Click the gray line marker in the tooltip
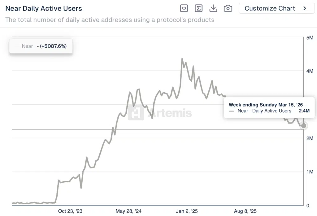 pos(232,111)
